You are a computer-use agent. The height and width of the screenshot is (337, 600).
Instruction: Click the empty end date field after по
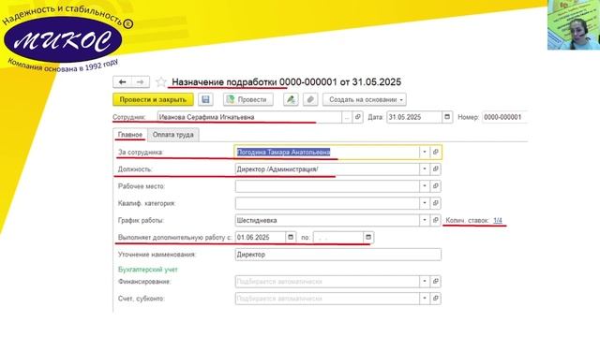point(338,237)
